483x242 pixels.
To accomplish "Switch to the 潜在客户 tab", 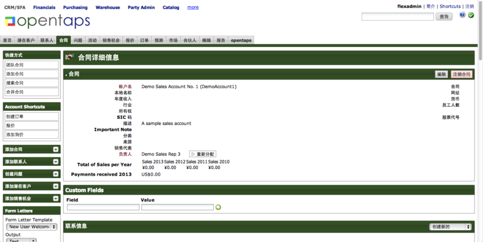I will pos(26,40).
